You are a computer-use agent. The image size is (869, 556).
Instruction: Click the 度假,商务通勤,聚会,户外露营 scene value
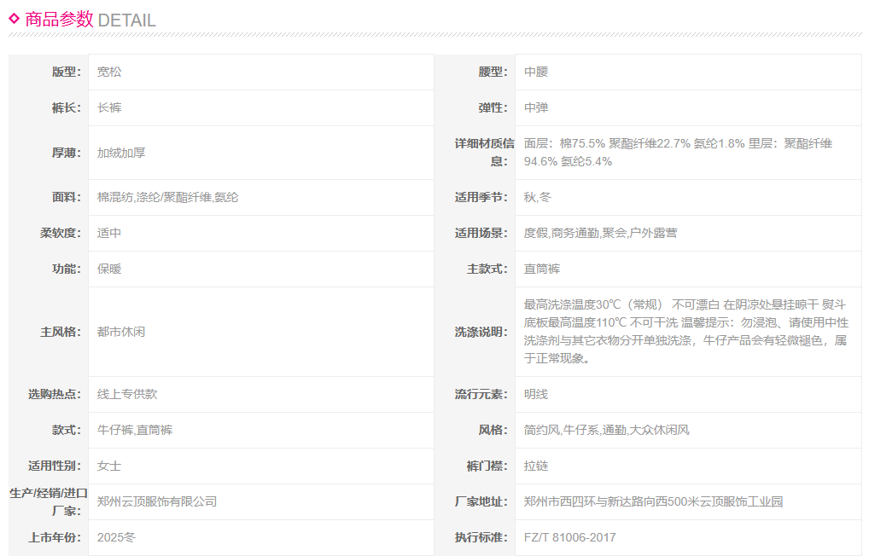coord(600,233)
